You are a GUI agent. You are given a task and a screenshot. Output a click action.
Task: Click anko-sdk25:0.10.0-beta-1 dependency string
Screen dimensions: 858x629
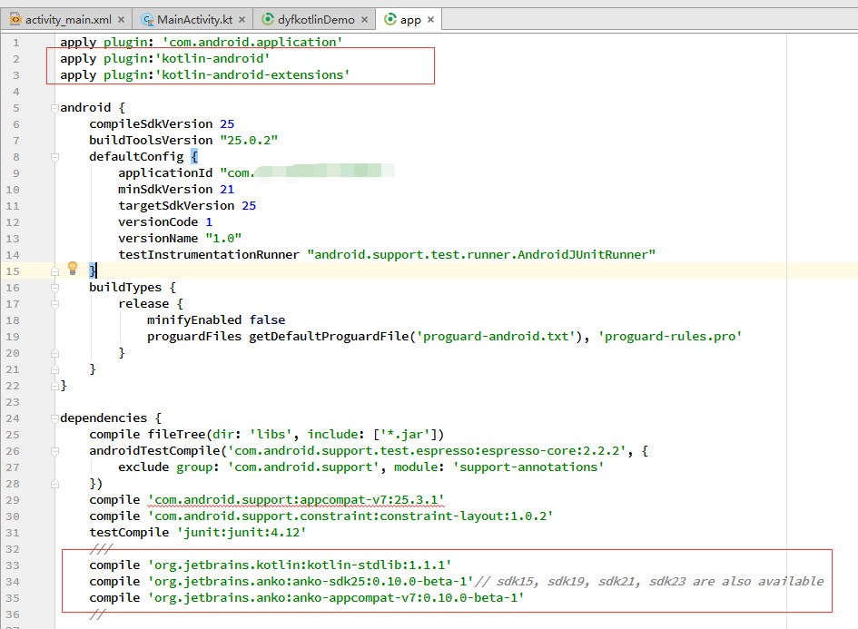tap(311, 582)
